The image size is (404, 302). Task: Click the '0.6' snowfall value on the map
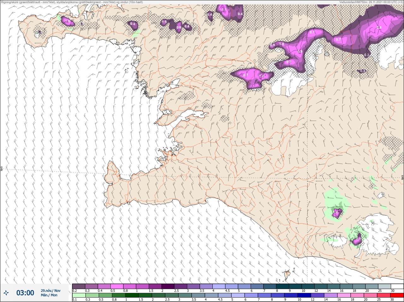(179, 27)
